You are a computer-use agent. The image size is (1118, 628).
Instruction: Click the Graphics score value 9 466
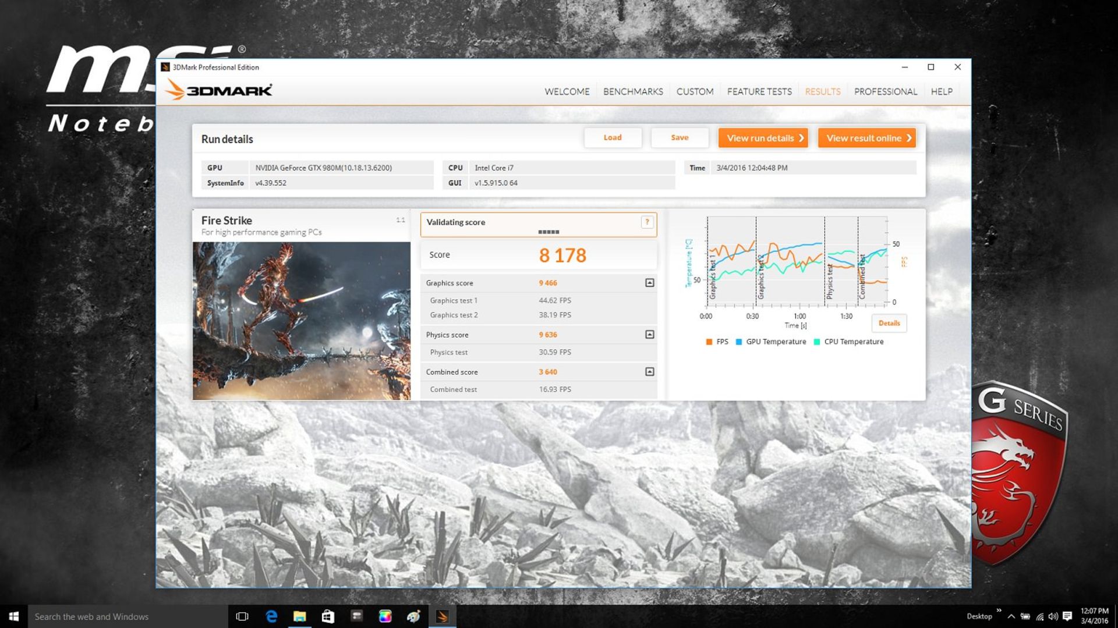pyautogui.click(x=547, y=283)
